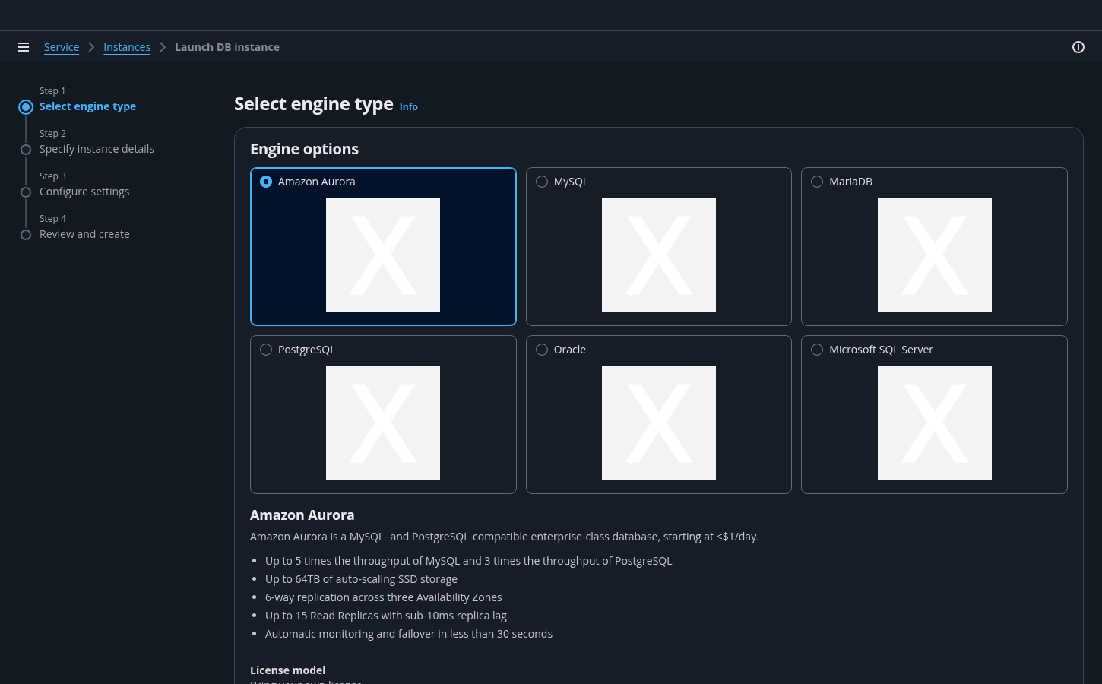1102x684 pixels.
Task: Click the Oracle engine logo image
Action: click(x=658, y=423)
